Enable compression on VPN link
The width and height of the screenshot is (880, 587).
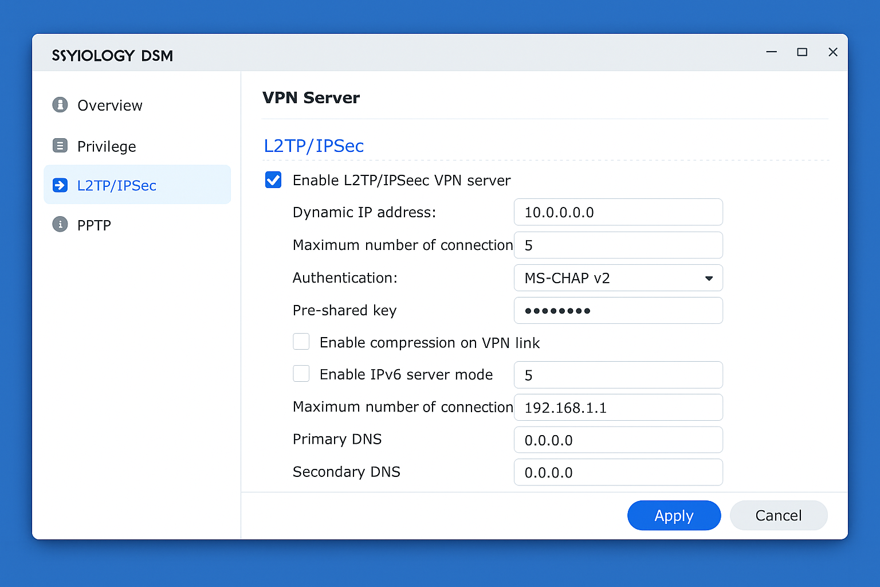[301, 342]
